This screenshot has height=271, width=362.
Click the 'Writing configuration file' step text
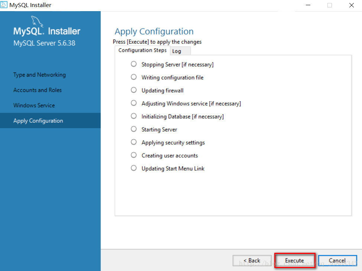172,78
